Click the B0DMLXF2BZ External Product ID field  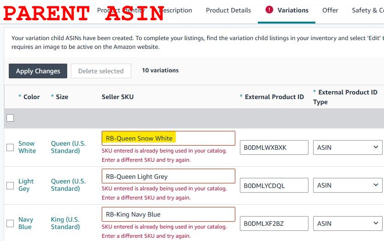[x=274, y=223]
